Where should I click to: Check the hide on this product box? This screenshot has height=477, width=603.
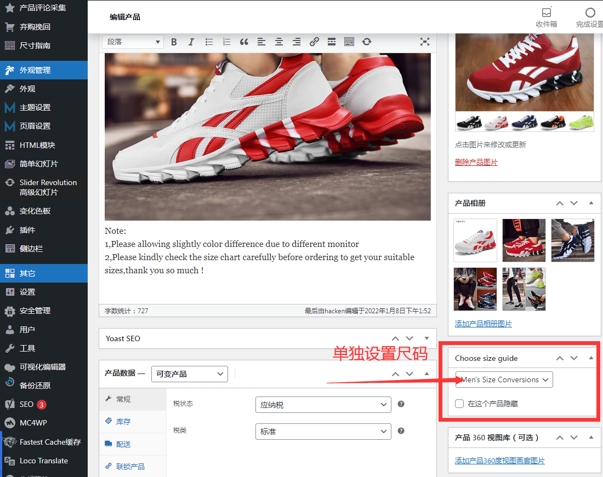click(x=460, y=404)
